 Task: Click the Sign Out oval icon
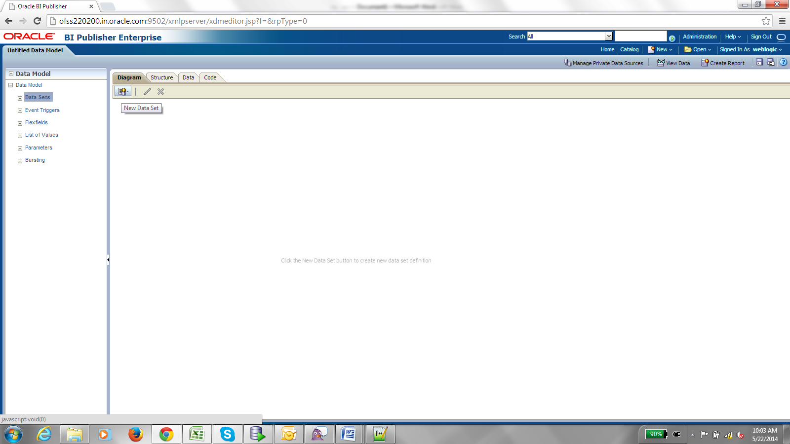(x=781, y=37)
